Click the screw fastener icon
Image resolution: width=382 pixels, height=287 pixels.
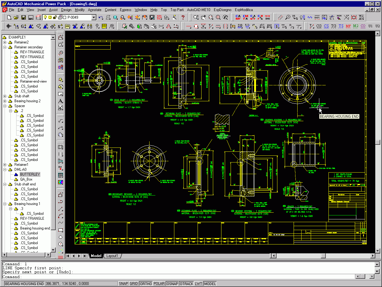[x=132, y=26]
